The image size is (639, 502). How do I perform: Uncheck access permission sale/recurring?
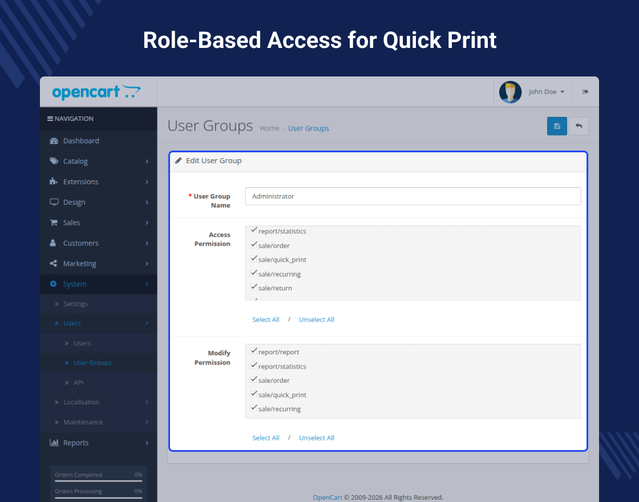[253, 273]
